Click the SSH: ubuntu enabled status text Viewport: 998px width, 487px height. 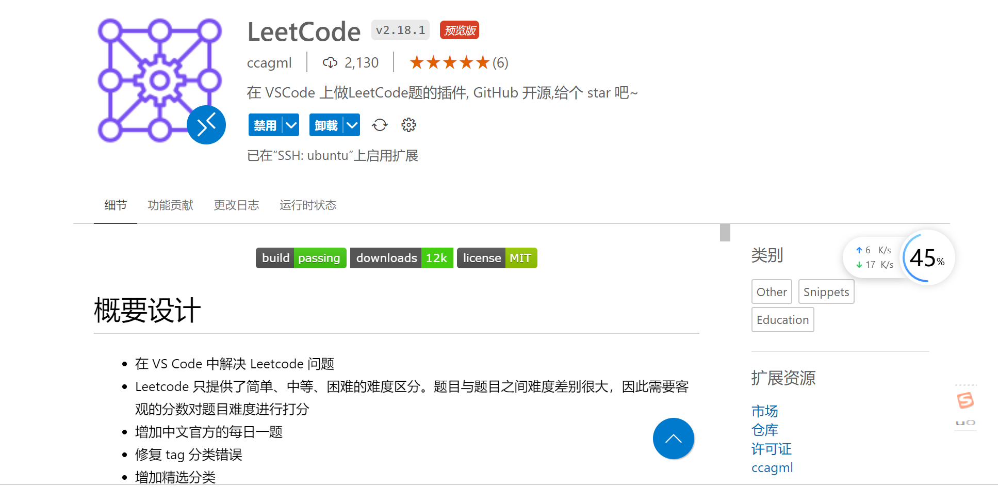pos(333,156)
